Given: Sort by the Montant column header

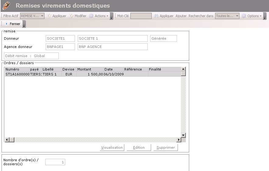Looking at the screenshot, I should 90,69.
